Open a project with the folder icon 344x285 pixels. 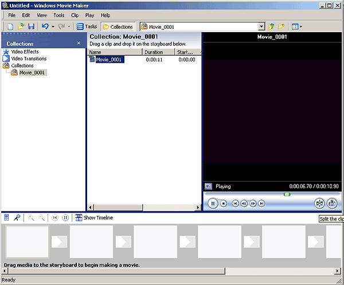pyautogui.click(x=21, y=26)
